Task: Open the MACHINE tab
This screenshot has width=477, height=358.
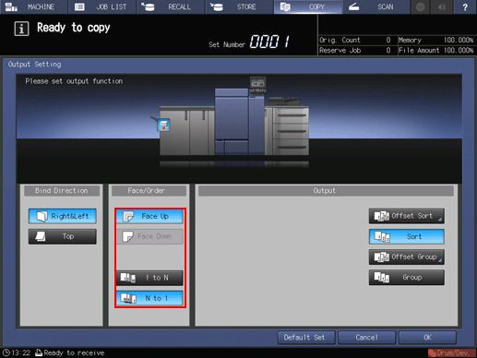Action: (x=34, y=6)
